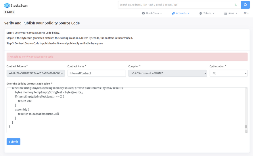Open the Optimization dropdown set to No

click(229, 73)
